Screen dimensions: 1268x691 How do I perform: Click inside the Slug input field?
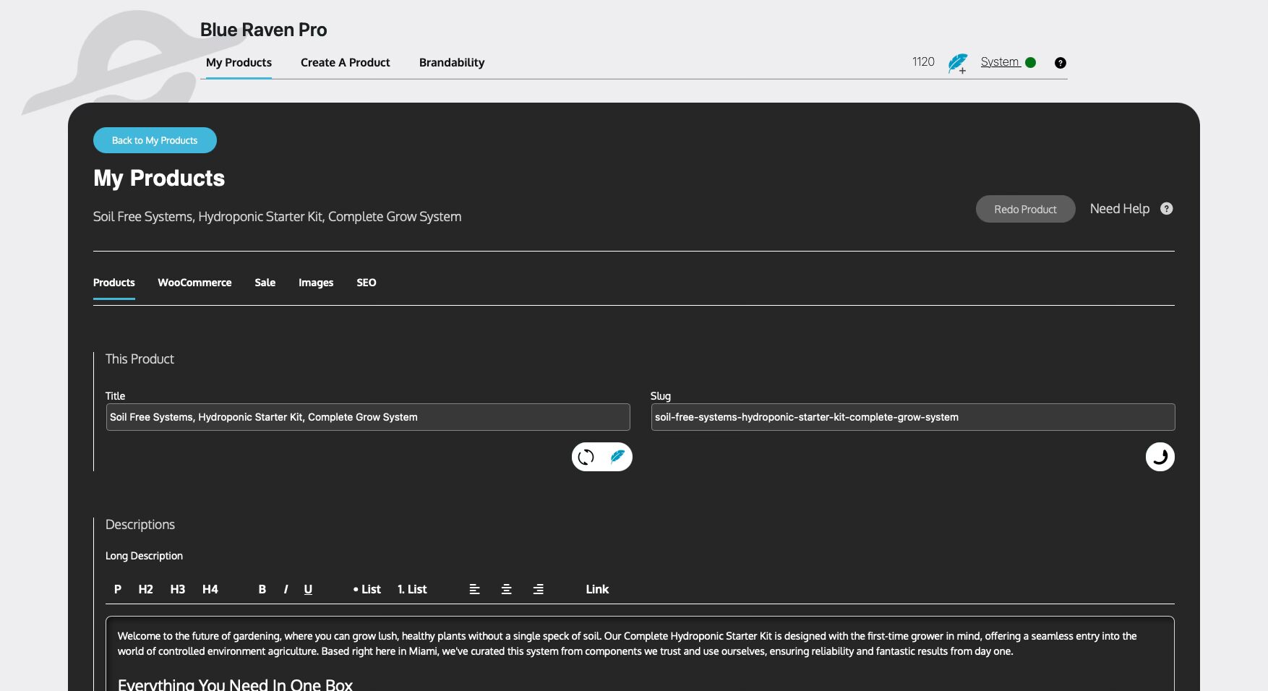click(x=911, y=417)
